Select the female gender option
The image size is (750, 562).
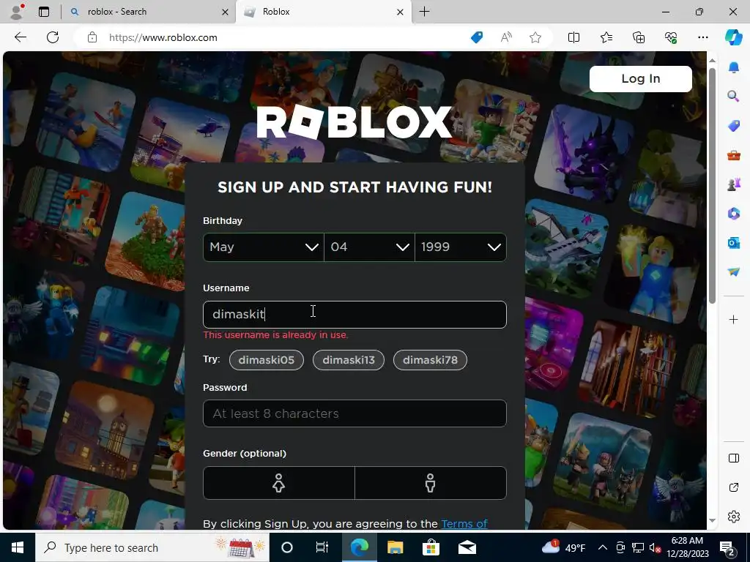coord(279,483)
